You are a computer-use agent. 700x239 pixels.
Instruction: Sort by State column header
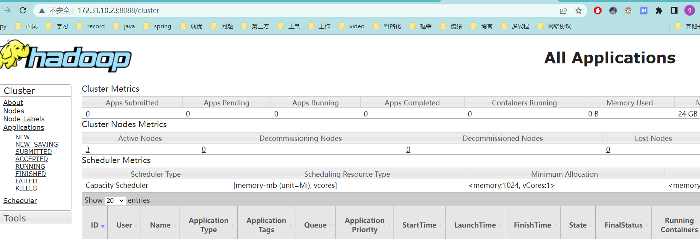[578, 225]
